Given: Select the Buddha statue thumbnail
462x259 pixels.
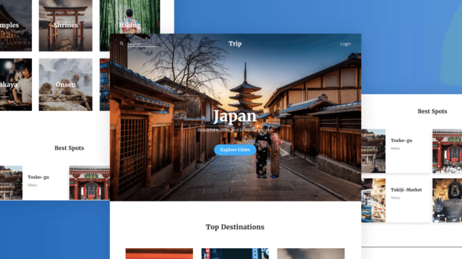Looking at the screenshot, I should click(x=447, y=200).
